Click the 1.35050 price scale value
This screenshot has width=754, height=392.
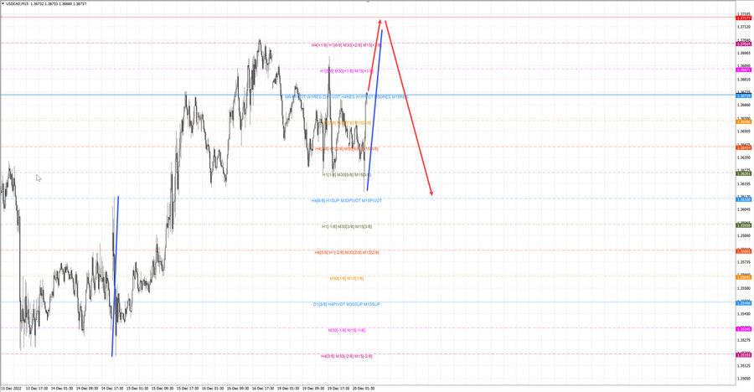(744, 379)
